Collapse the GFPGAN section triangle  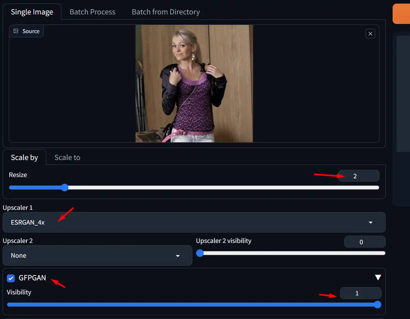pyautogui.click(x=378, y=278)
